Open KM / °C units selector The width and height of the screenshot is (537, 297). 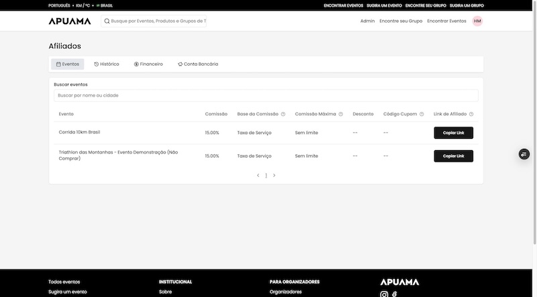83,5
